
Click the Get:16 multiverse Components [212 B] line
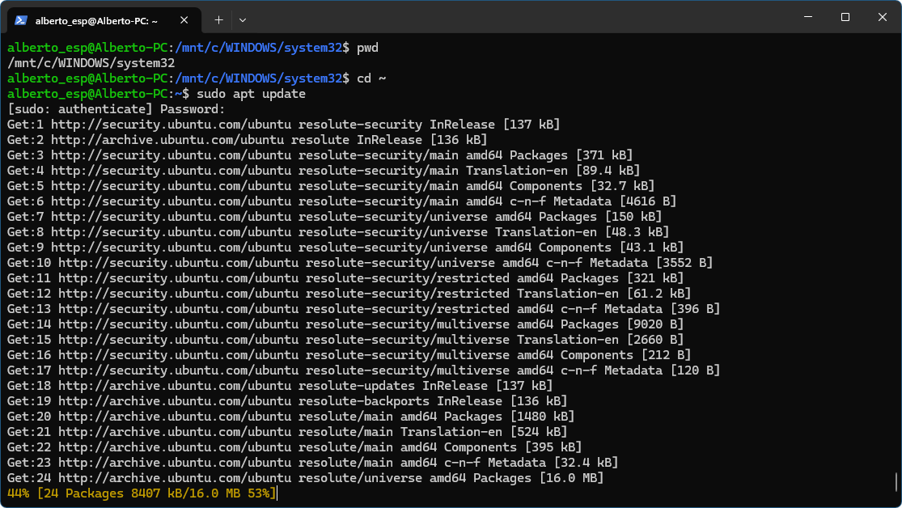349,355
